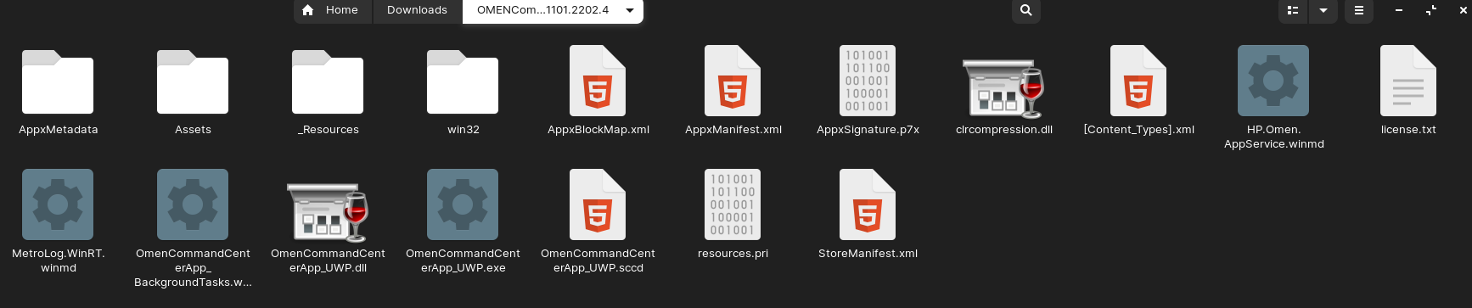Restore the window using the restore button
Viewport: 1472px width, 308px height.
click(1431, 10)
